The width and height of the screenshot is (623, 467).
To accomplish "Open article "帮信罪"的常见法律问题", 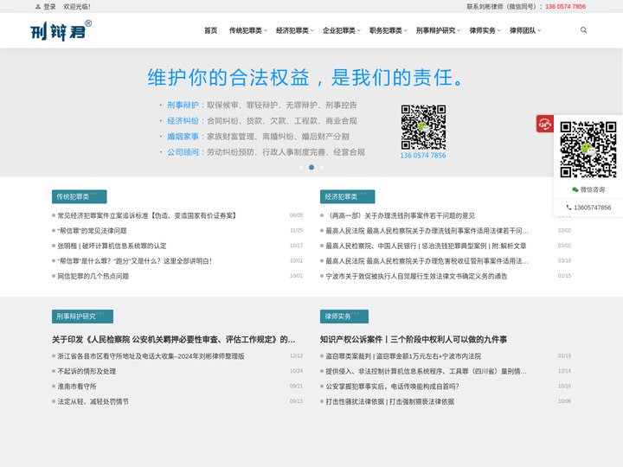I will 92,231.
